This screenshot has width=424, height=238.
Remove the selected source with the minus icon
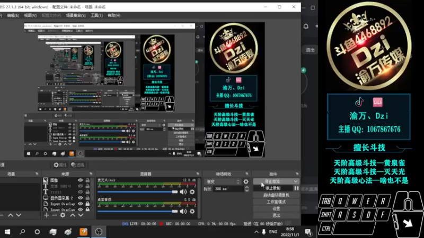coord(55,215)
